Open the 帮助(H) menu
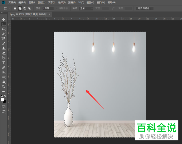 (111, 3)
